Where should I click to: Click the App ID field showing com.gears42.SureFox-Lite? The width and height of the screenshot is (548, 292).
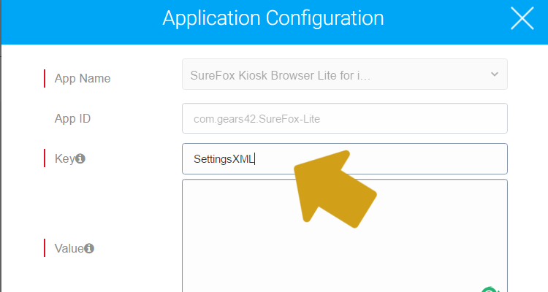click(344, 118)
